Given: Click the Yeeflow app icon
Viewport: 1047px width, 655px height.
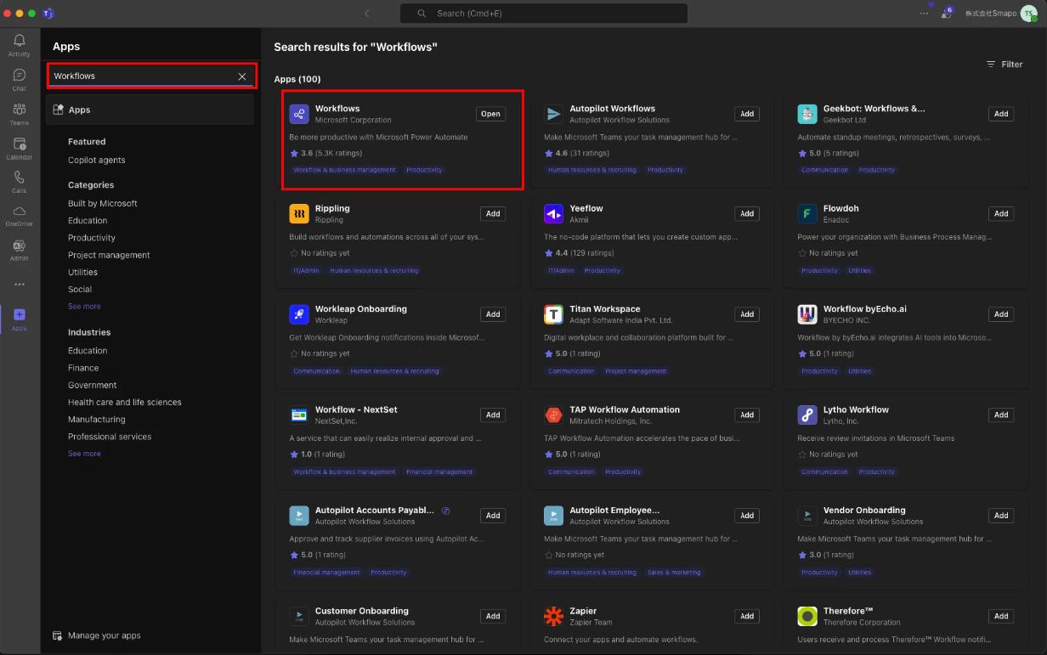Looking at the screenshot, I should tap(553, 213).
